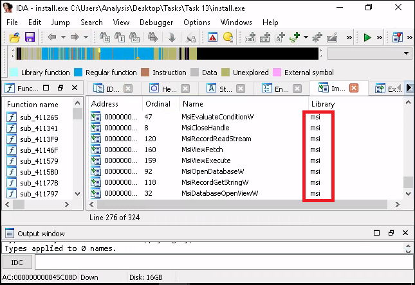The image size is (415, 285).
Task: Open the back-arrow history dropdown
Action: [x=63, y=37]
